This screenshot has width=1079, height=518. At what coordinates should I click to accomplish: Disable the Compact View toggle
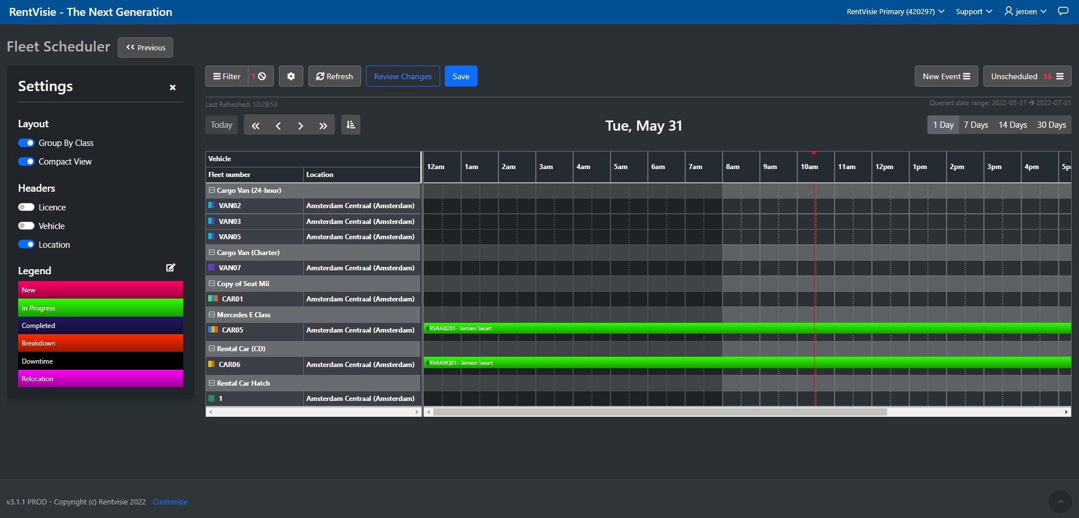[x=26, y=161]
